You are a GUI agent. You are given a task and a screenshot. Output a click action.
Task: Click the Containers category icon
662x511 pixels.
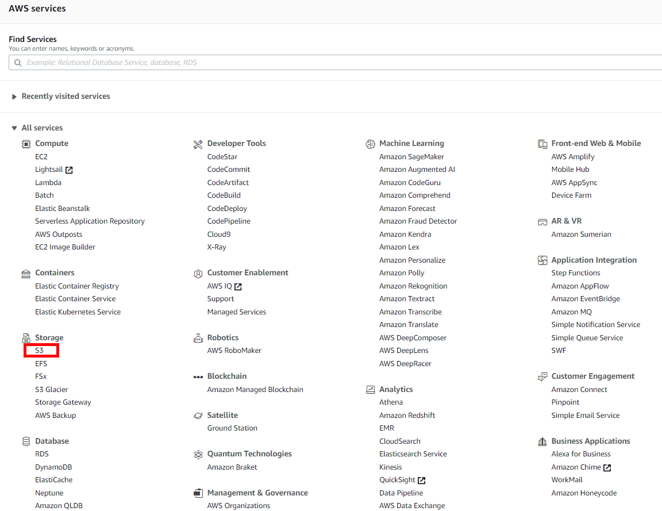pyautogui.click(x=26, y=273)
